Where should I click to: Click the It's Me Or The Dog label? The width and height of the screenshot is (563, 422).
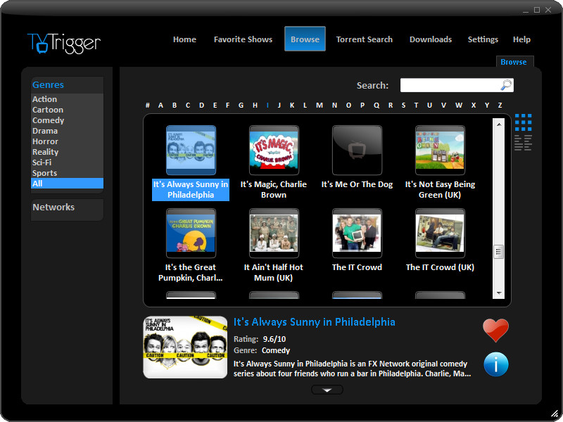coord(357,184)
